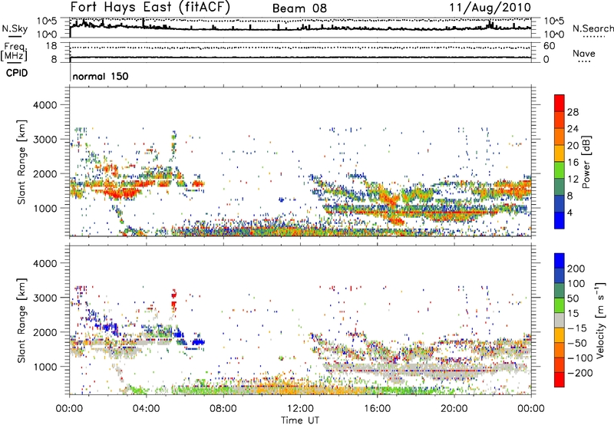614x425 pixels.
Task: Click blue velocity patch near 07:00 at 1700 km
Action: pos(199,341)
